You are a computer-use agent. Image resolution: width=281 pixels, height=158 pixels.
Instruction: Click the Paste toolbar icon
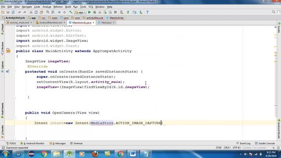(41, 12)
